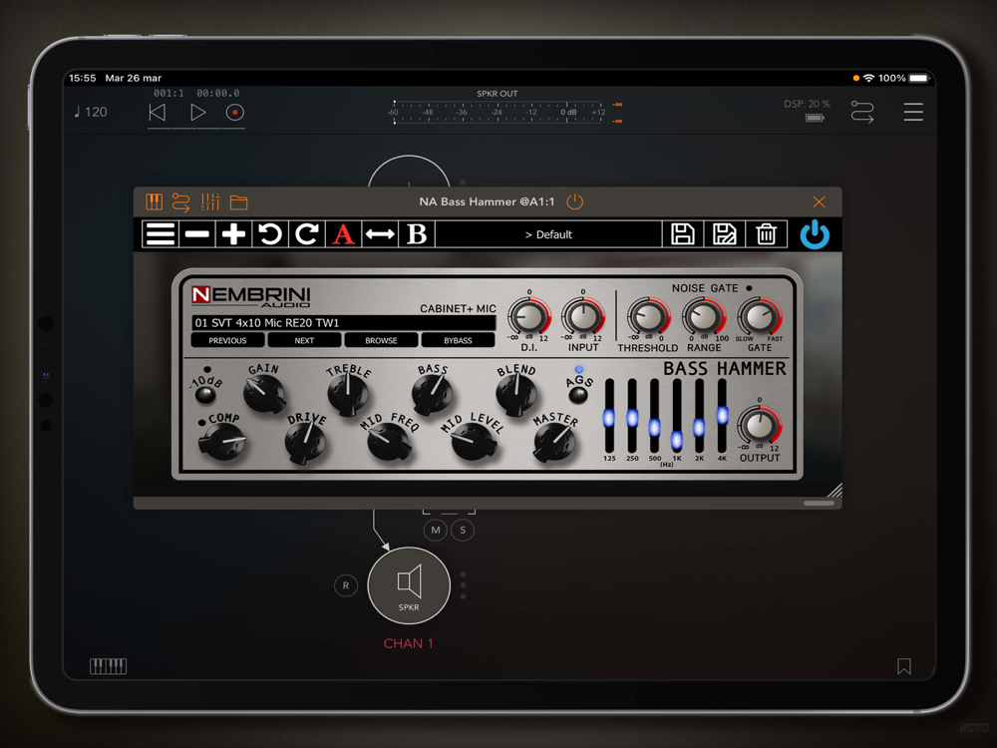Click cabinet name field 01 SVT 4x10
Image resolution: width=997 pixels, height=748 pixels.
click(343, 322)
